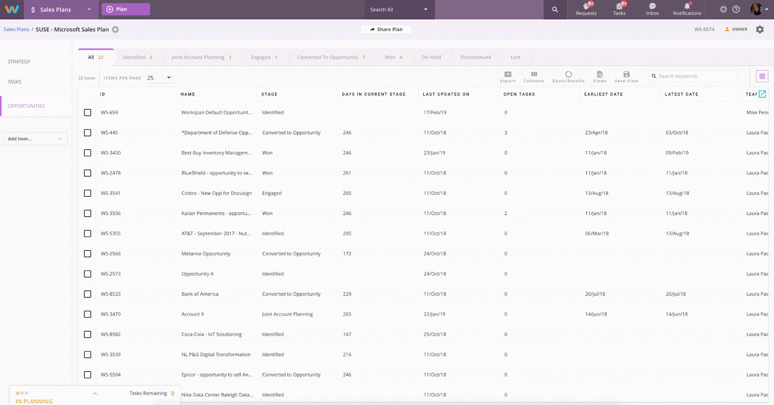The height and width of the screenshot is (405, 774).
Task: Open the Requests icon in header
Action: coord(586,9)
